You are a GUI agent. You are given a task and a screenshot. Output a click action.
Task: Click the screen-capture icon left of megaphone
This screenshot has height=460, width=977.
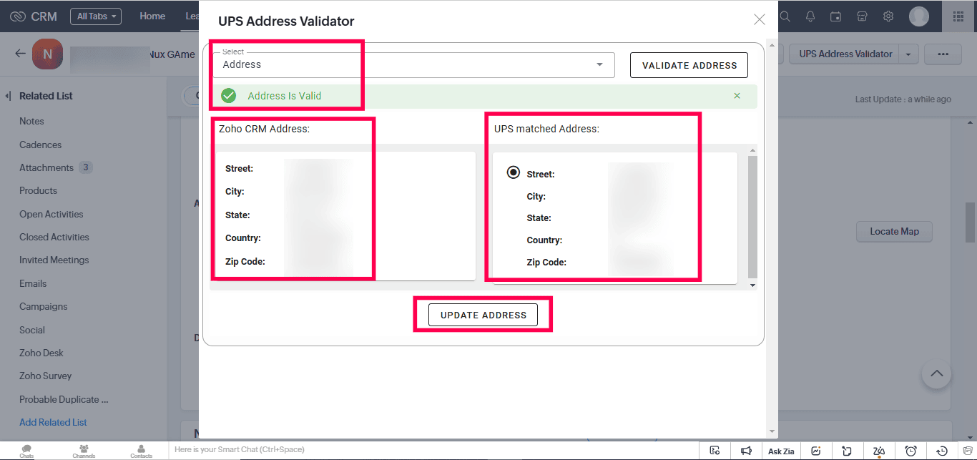click(x=715, y=451)
